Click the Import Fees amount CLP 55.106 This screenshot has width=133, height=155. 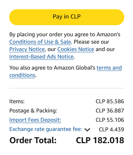click(110, 120)
